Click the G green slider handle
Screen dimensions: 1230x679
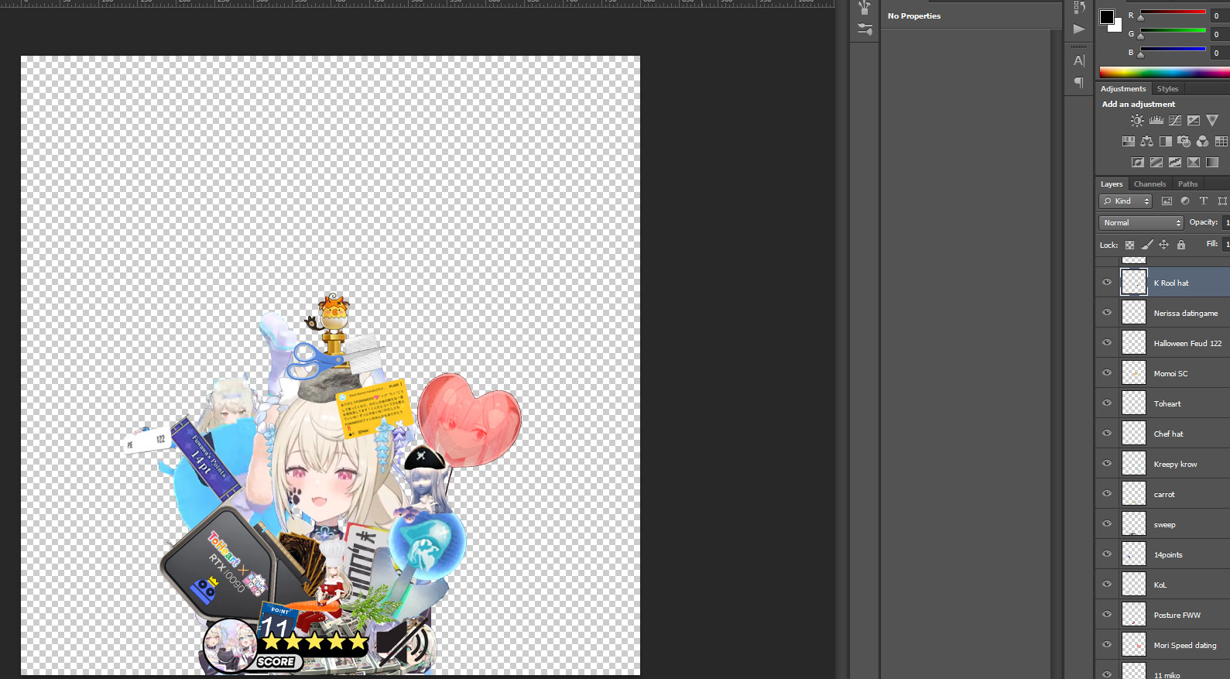tap(1140, 36)
